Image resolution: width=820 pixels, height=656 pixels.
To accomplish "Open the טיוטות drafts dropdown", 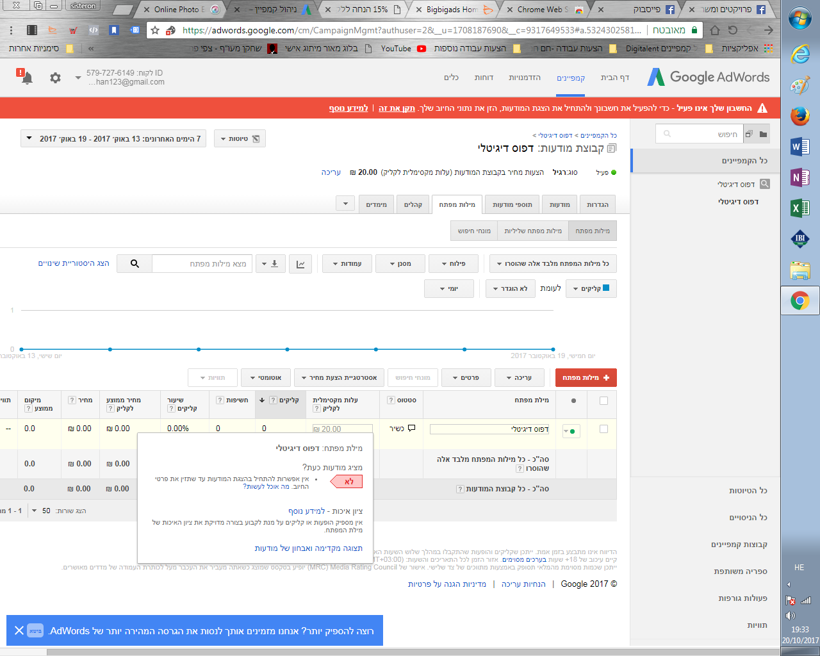I will [239, 138].
